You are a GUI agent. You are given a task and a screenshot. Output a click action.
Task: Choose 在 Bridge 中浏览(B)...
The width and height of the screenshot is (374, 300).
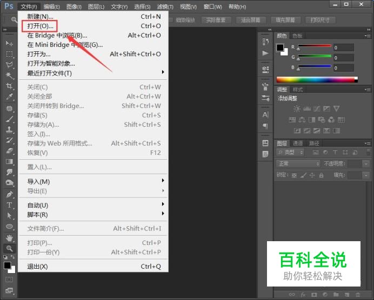(x=93, y=35)
